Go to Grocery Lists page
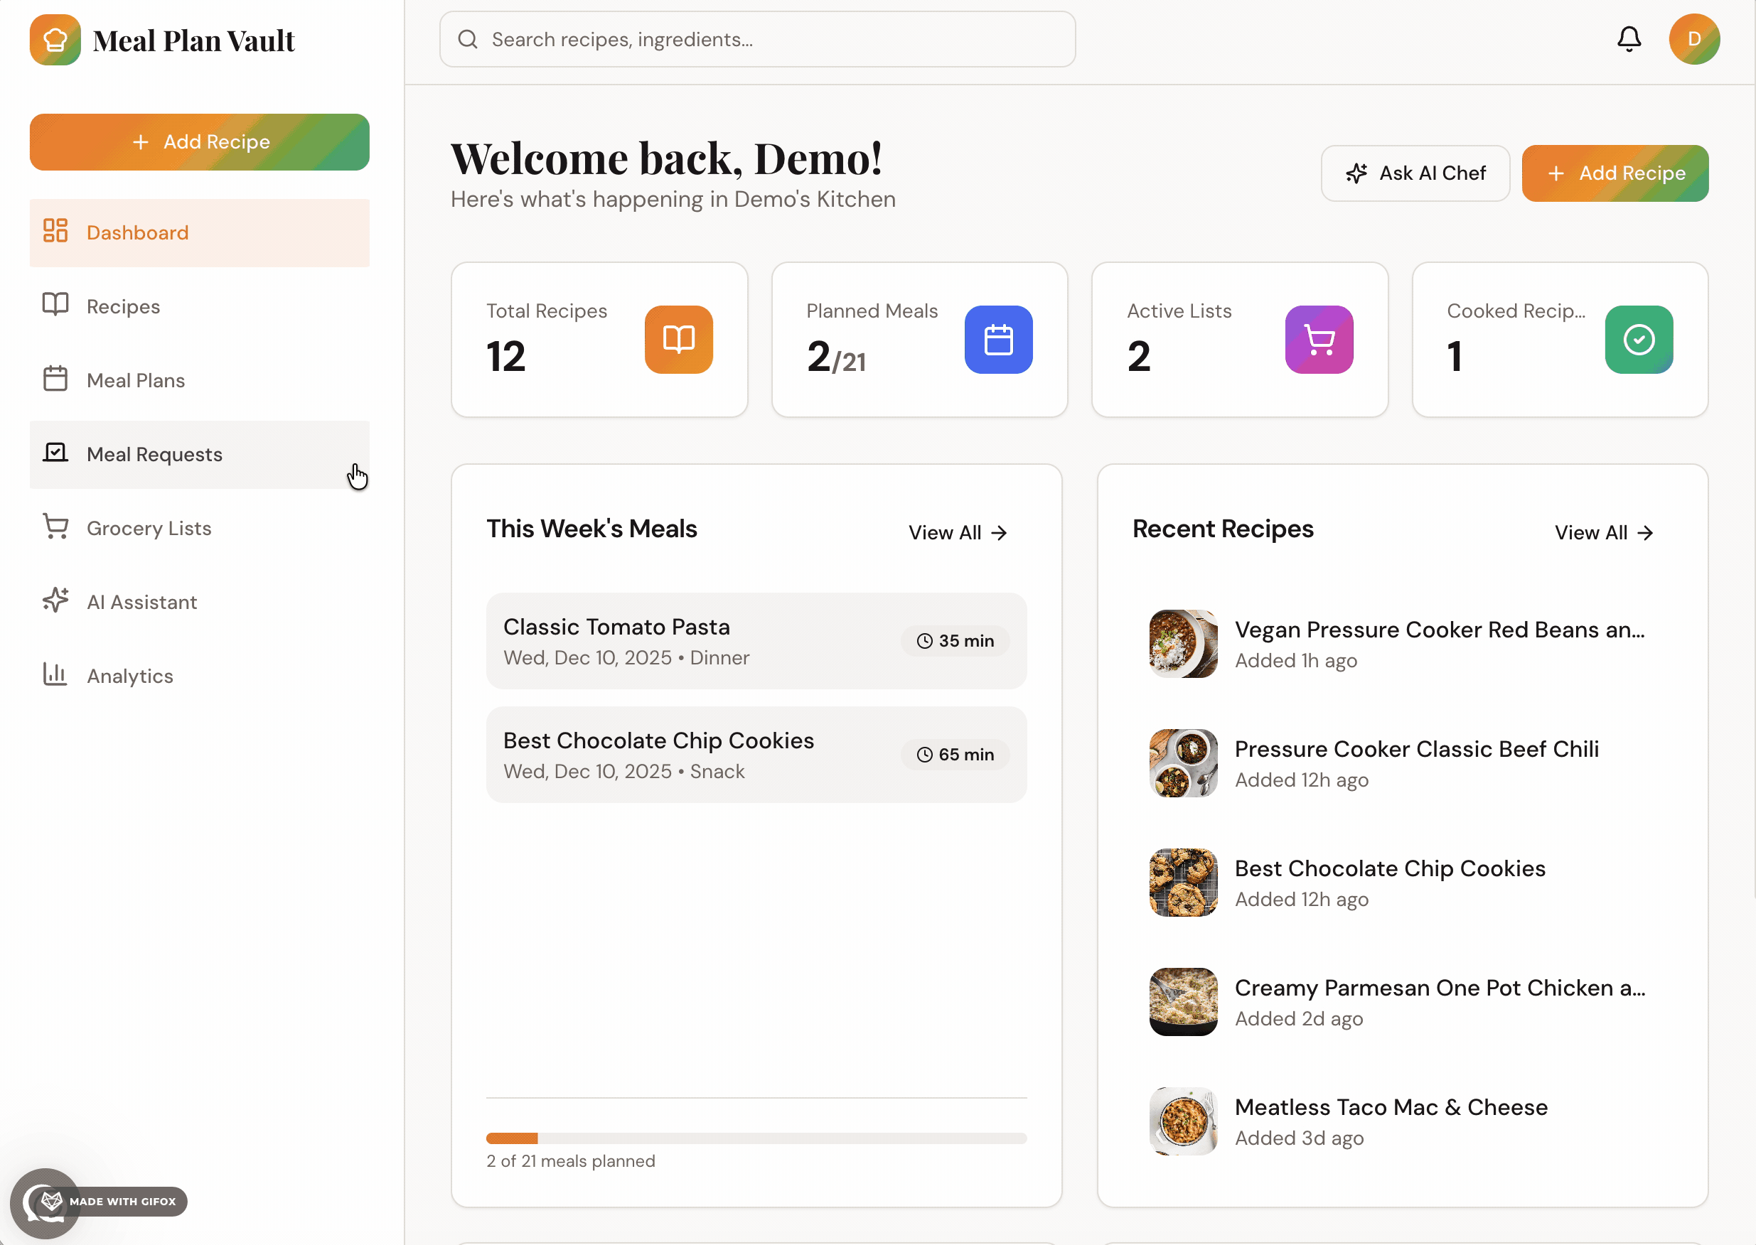This screenshot has height=1245, width=1756. coord(199,528)
